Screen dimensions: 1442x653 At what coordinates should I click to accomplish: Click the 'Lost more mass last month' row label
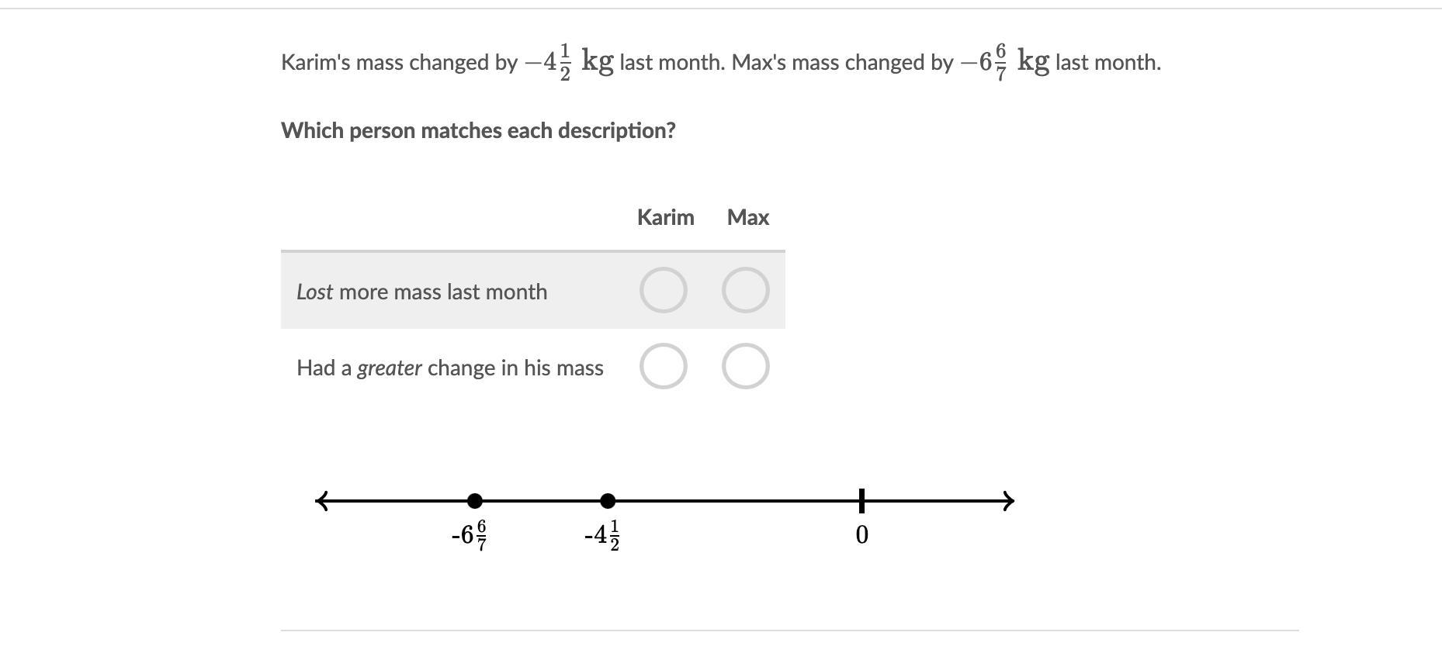tap(421, 292)
